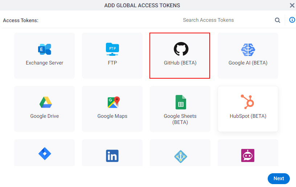This screenshot has width=296, height=187.
Task: Click the GitHub (BETA) label
Action: tap(180, 63)
